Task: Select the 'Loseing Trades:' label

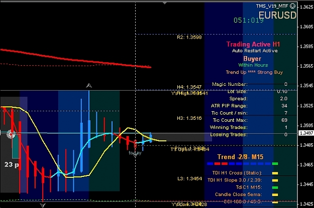Action: (x=229, y=135)
